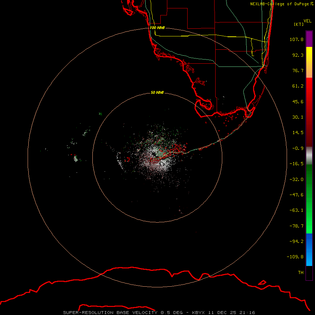Click the 61.2 velocity scale value
Screen dimensions: 315x315
point(298,86)
